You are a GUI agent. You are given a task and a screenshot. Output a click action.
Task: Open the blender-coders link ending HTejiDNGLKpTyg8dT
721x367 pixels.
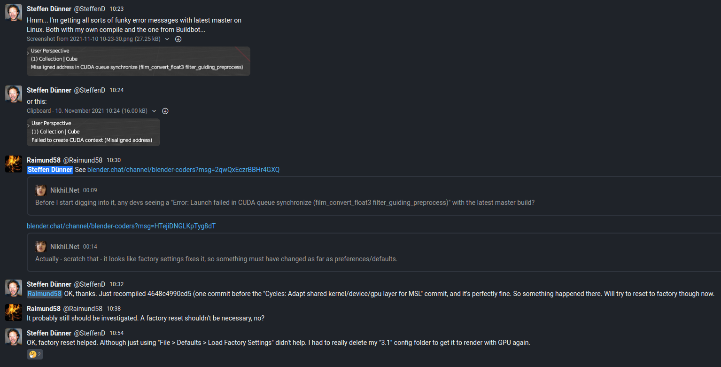click(x=121, y=226)
